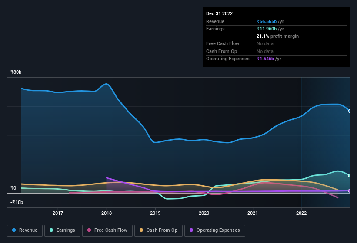This screenshot has width=357, height=243.
Task: Click the Revenue endpoint marker on chart
Action: (350, 111)
